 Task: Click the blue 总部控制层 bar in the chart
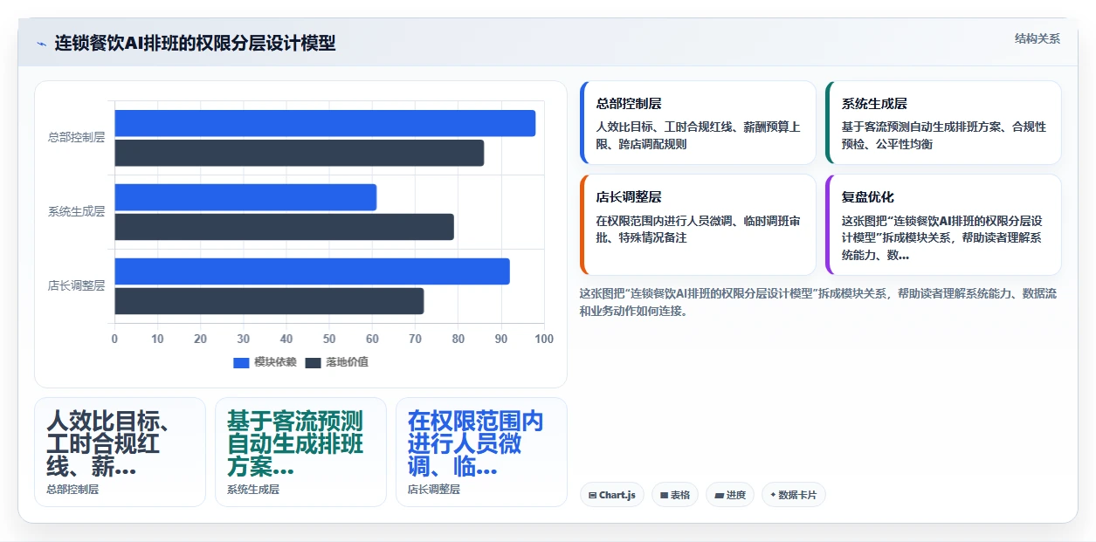325,123
